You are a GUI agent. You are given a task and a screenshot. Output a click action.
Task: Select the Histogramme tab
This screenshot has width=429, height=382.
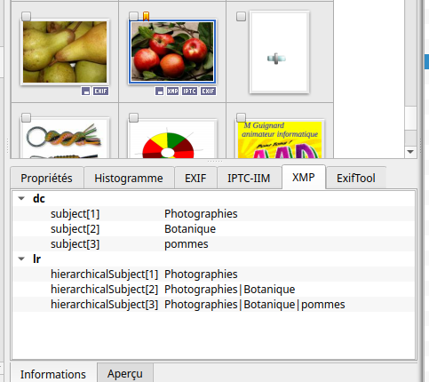[129, 178]
